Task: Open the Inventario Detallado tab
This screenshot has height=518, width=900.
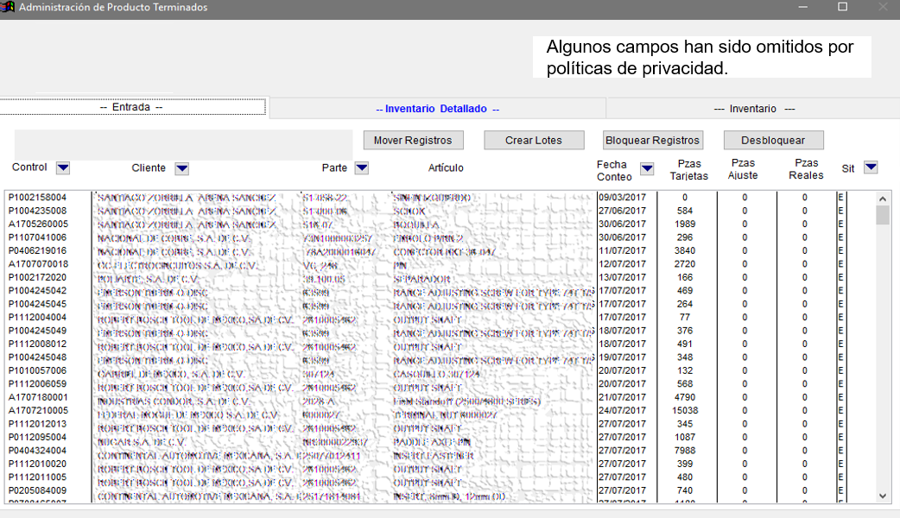Action: tap(437, 109)
